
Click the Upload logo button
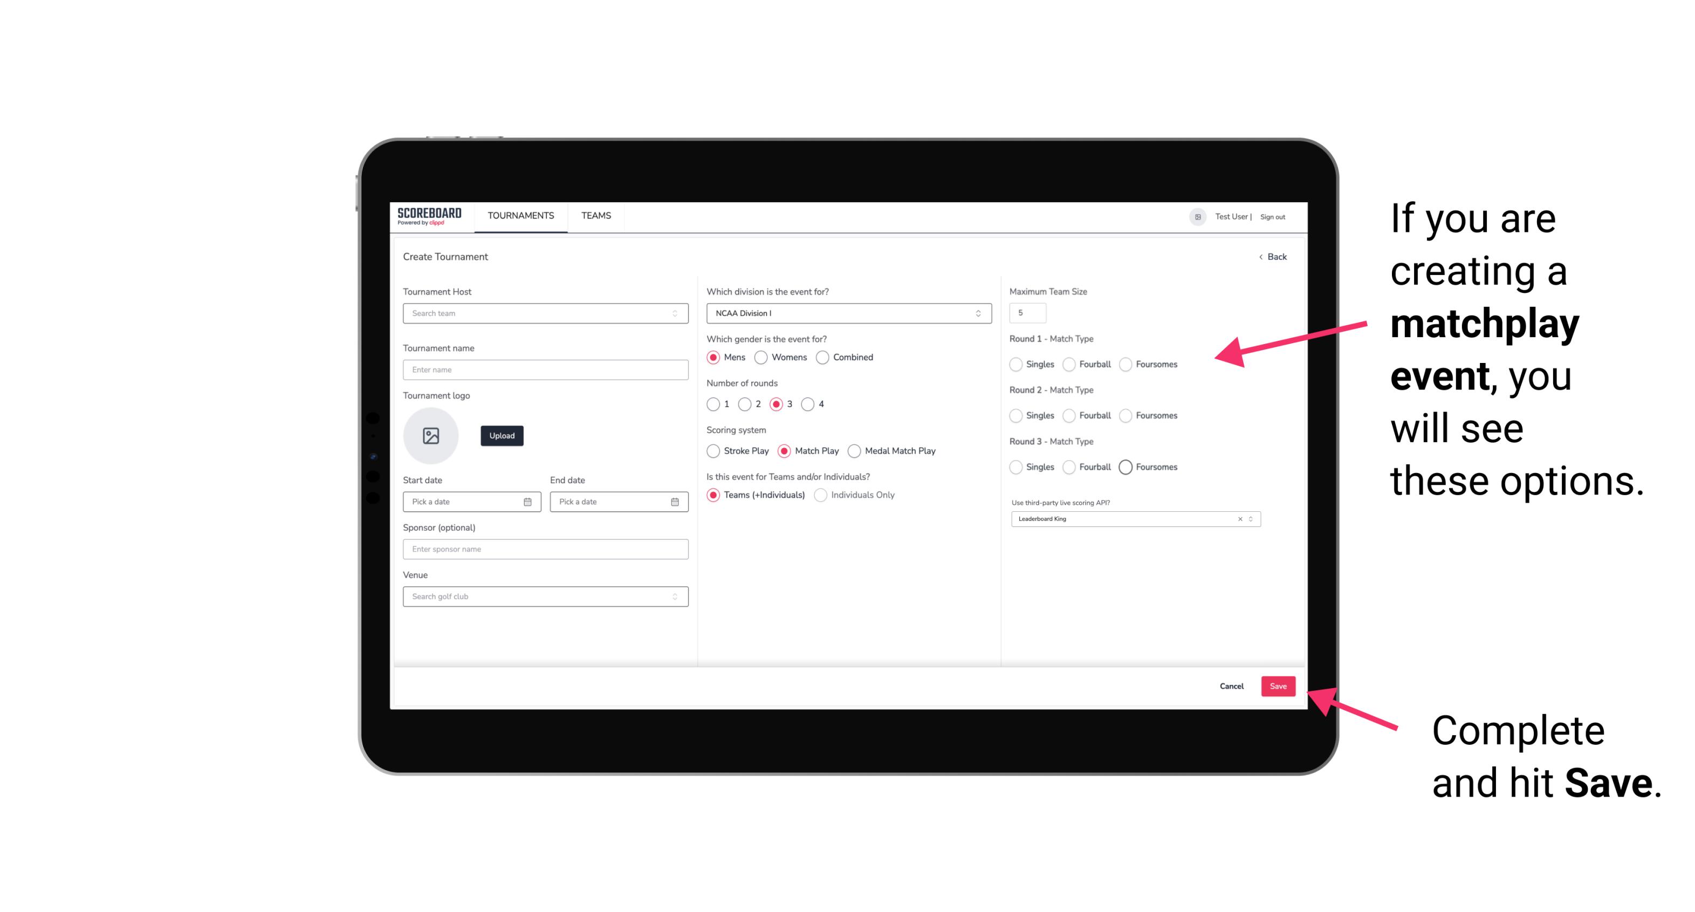coord(502,436)
